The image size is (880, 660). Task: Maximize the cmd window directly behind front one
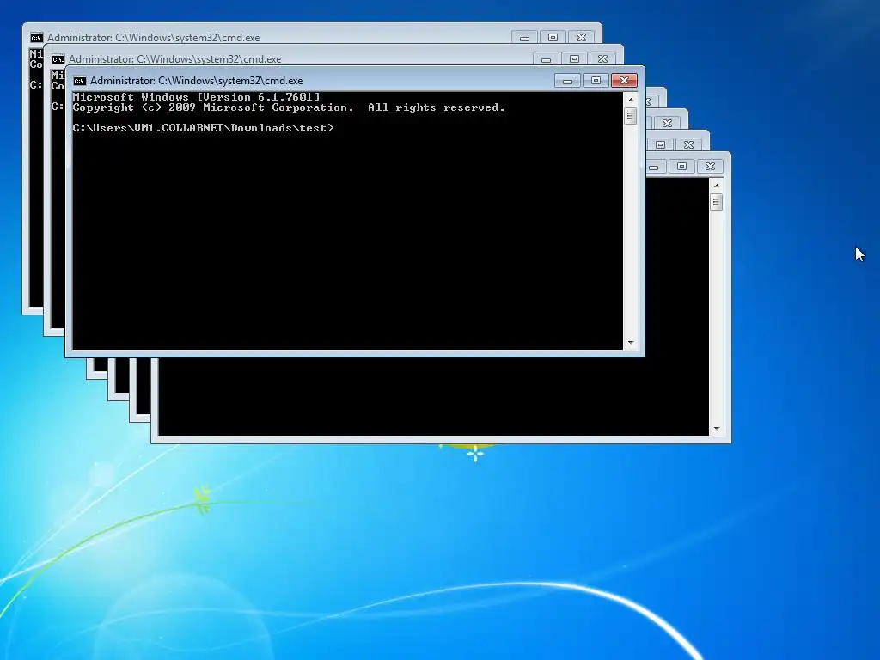tap(574, 59)
